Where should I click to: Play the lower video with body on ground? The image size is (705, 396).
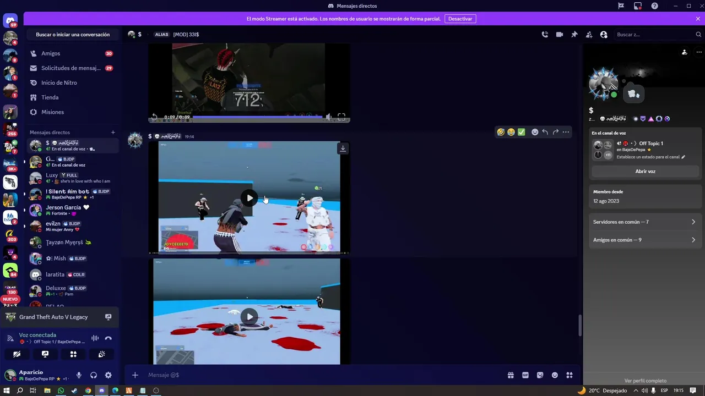click(250, 316)
